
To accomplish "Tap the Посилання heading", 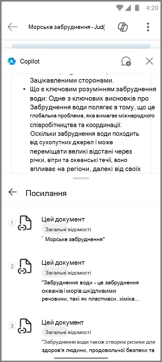I will (46, 193).
